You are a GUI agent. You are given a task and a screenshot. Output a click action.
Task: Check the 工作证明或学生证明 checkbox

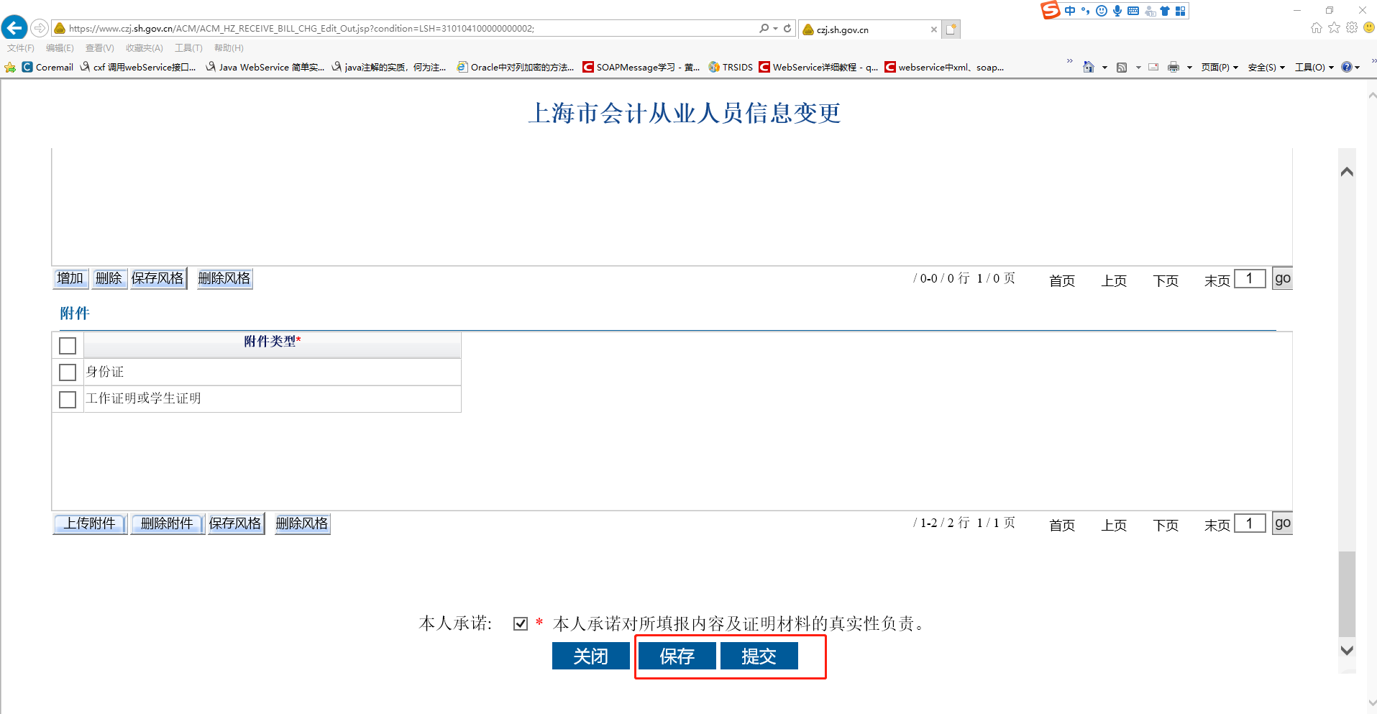(68, 399)
